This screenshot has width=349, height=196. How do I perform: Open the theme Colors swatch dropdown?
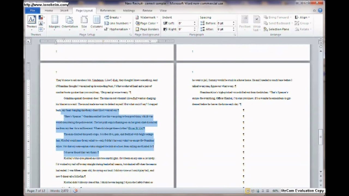pos(41,18)
